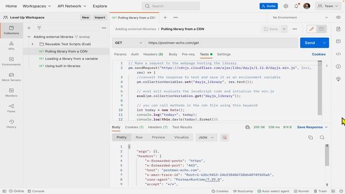The width and height of the screenshot is (345, 194).
Task: Switch to the Settings request tab
Action: [224, 54]
